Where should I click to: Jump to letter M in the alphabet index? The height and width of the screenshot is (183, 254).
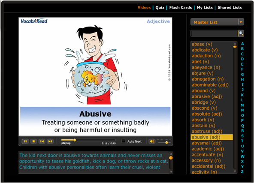point(242,105)
